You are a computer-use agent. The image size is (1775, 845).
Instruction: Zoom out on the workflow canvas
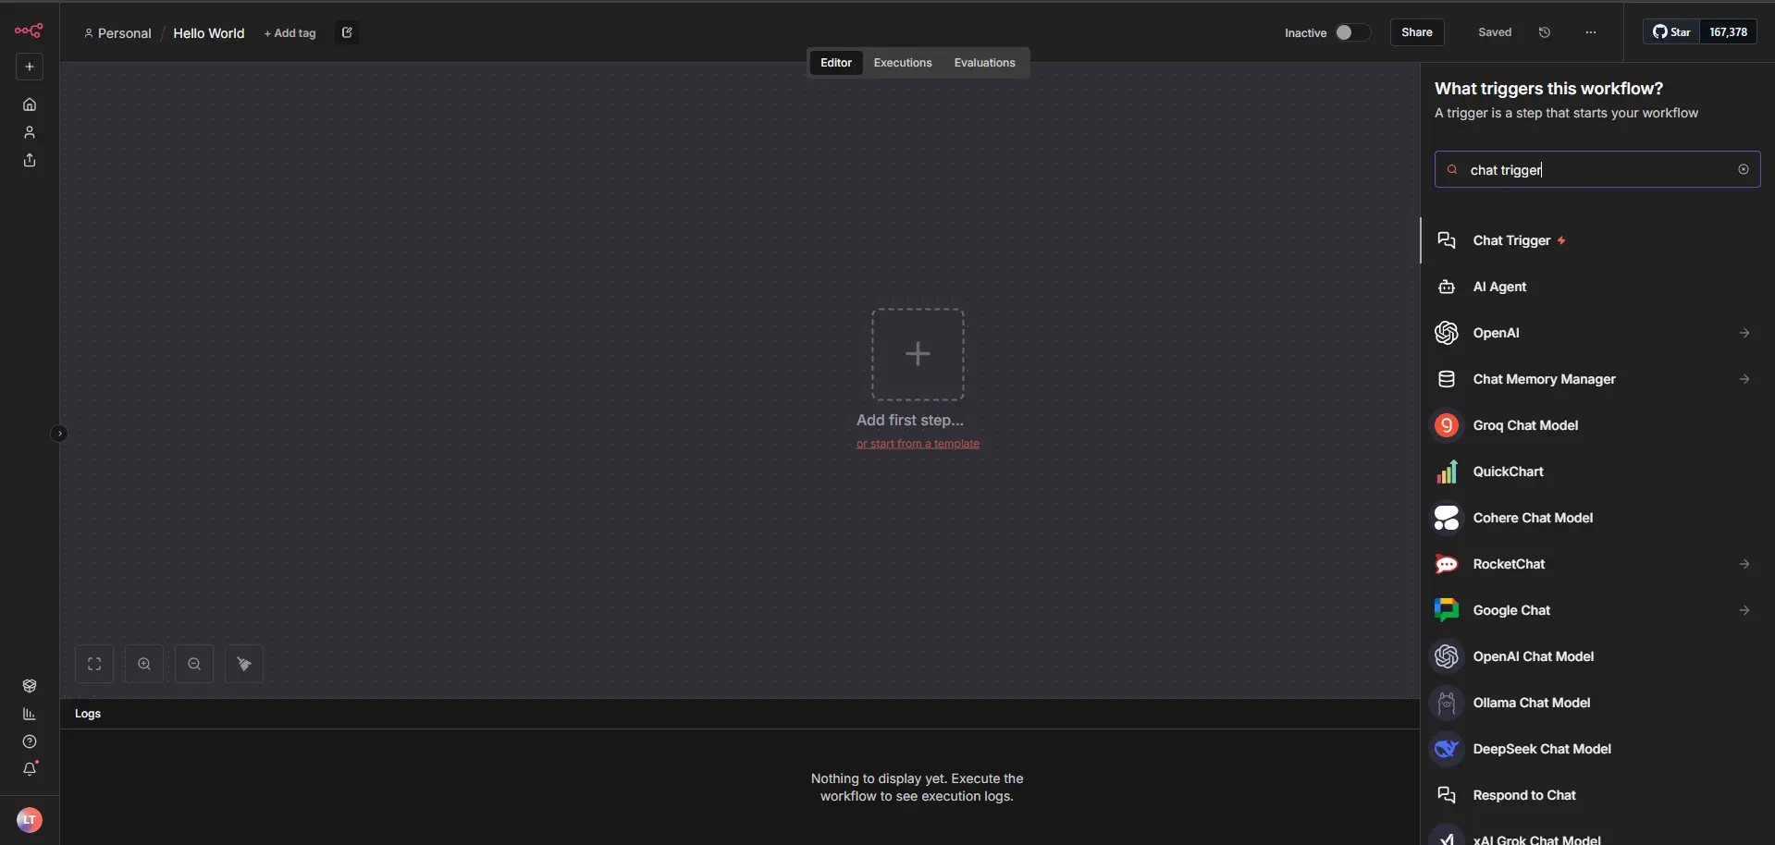click(x=194, y=664)
